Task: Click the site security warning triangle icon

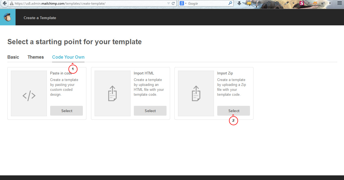Action: [11, 4]
